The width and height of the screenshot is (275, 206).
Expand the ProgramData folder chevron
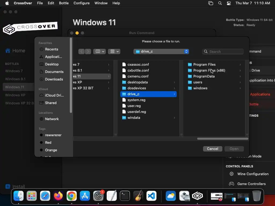tap(240, 76)
